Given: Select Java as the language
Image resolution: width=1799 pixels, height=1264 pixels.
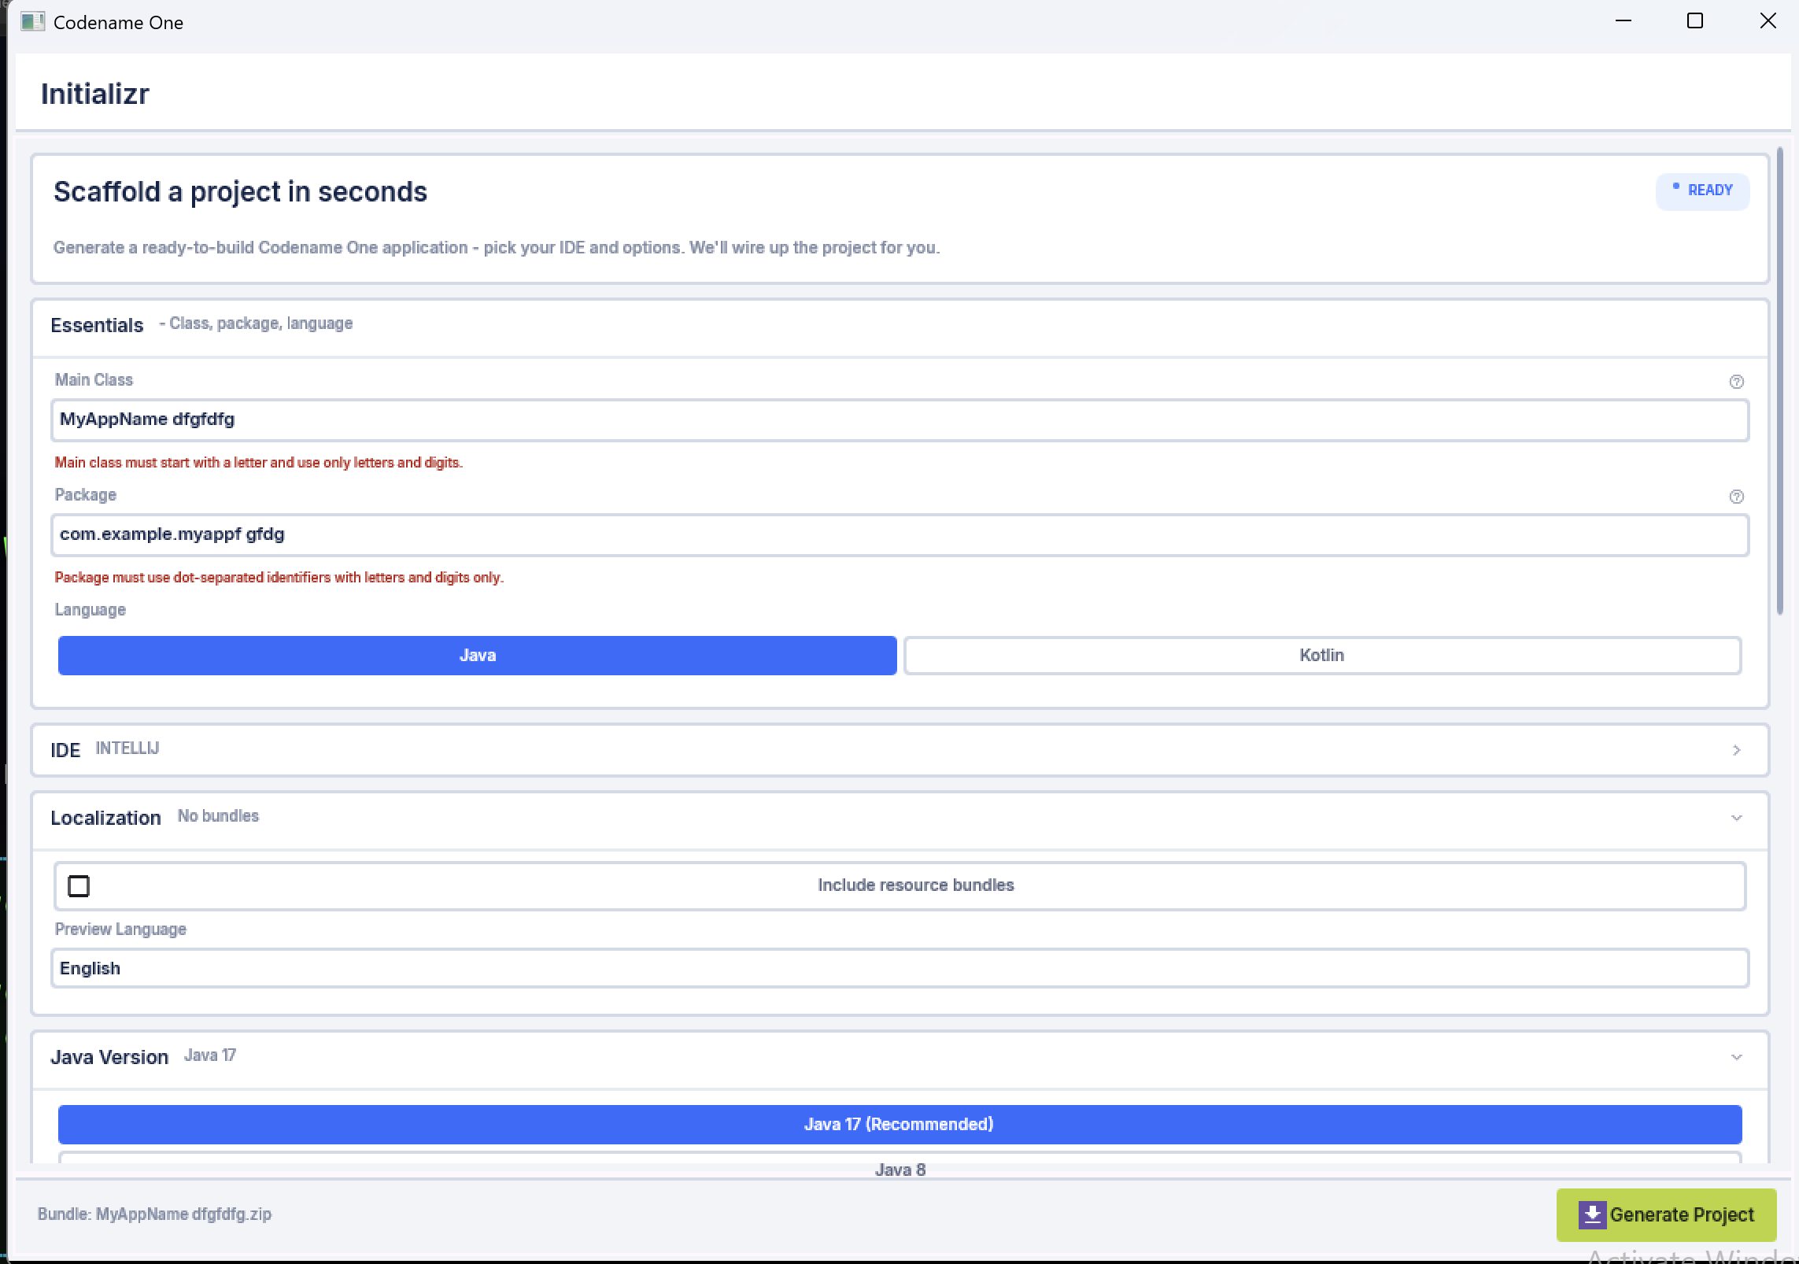Looking at the screenshot, I should coord(477,656).
